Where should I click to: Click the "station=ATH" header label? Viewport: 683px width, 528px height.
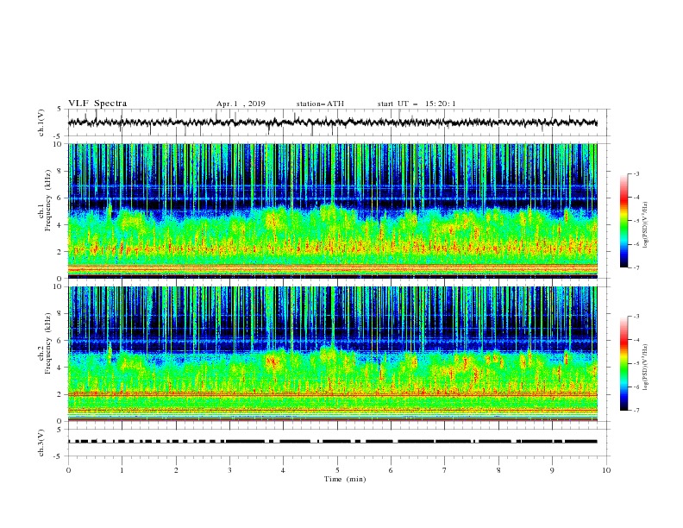click(320, 104)
